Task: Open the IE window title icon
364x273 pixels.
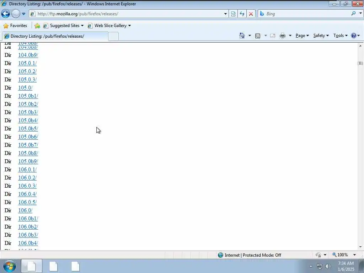Action: coord(4,4)
